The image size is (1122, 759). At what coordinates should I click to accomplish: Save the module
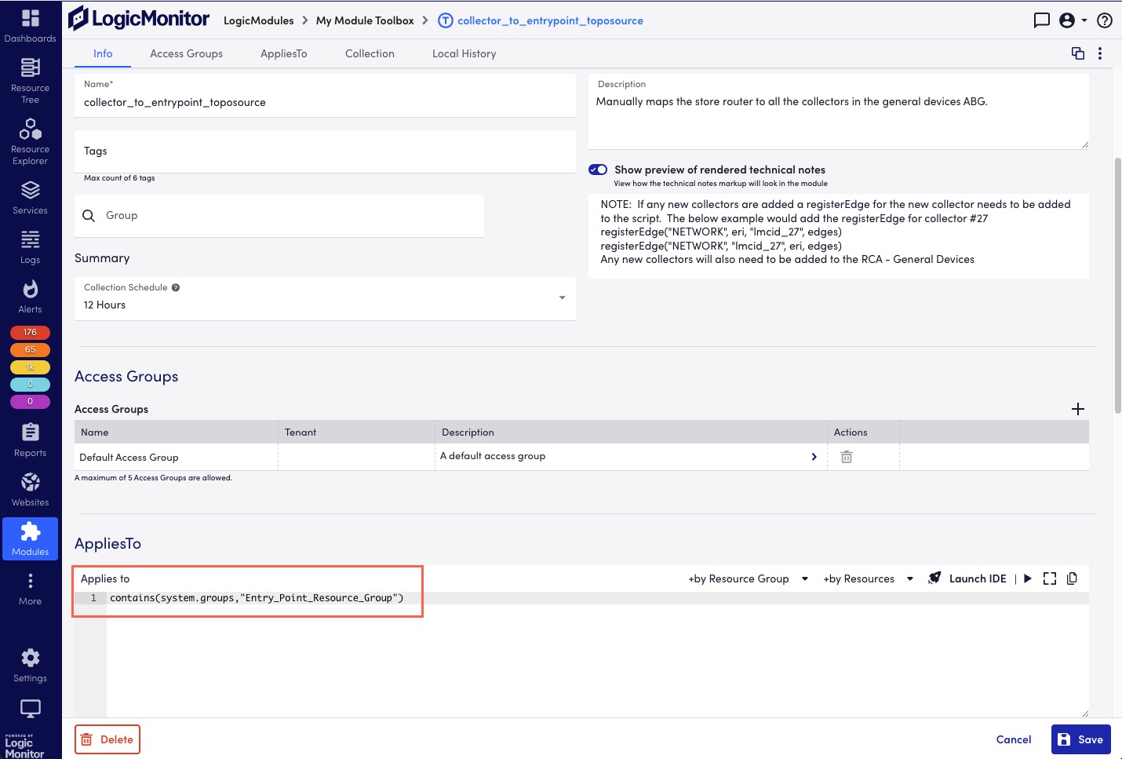click(x=1081, y=739)
